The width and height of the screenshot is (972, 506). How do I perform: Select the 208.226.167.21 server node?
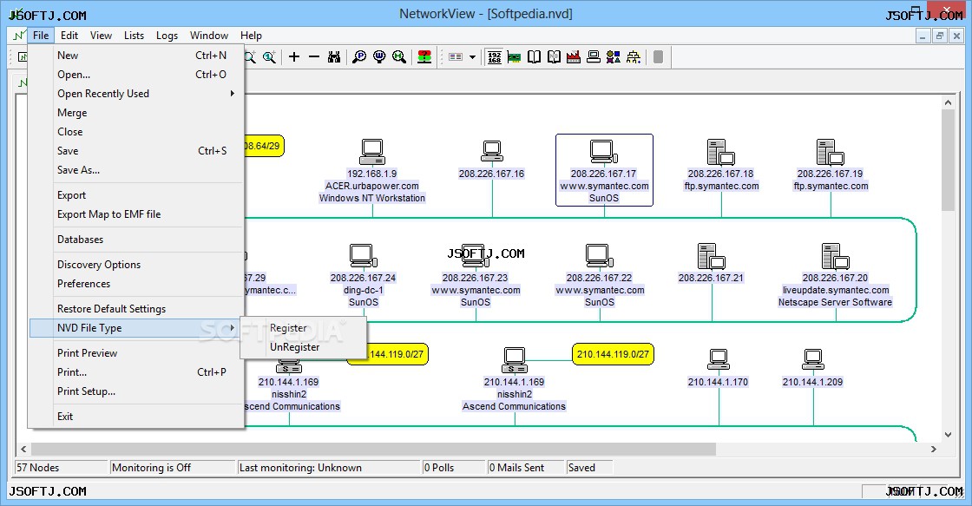coord(711,263)
